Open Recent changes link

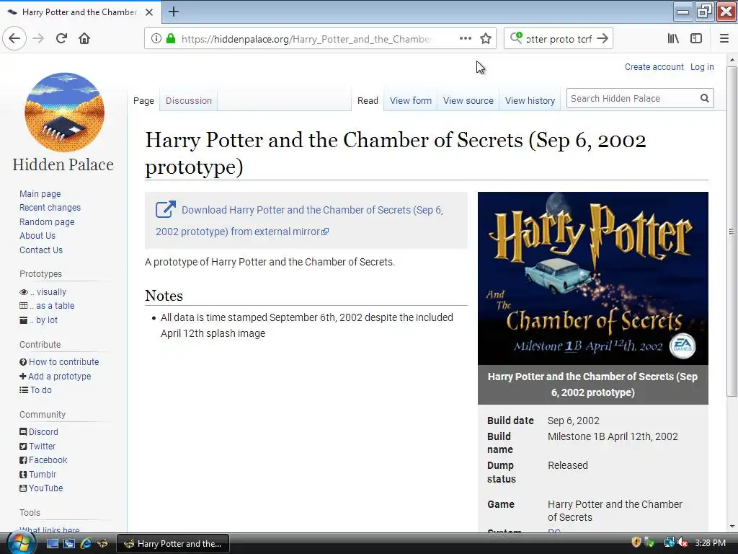point(50,208)
